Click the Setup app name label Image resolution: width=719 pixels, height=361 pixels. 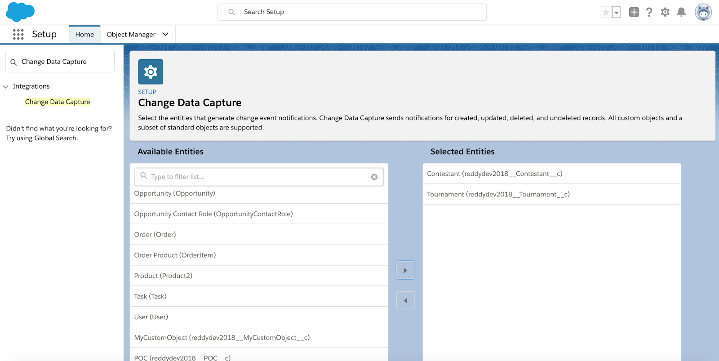click(44, 34)
